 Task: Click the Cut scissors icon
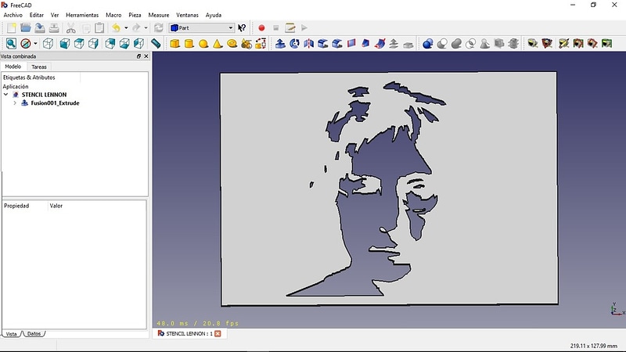point(70,28)
